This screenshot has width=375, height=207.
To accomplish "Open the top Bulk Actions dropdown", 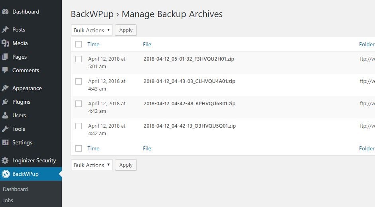I will click(x=92, y=30).
